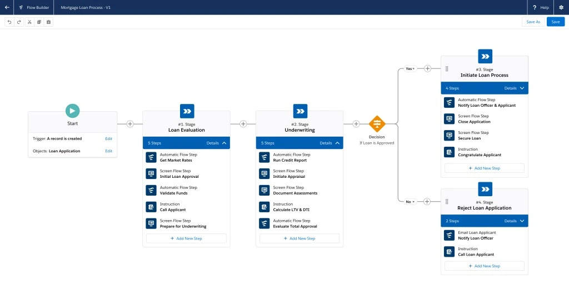
Task: Add New Step to Reject Loan Application
Action: click(485, 266)
